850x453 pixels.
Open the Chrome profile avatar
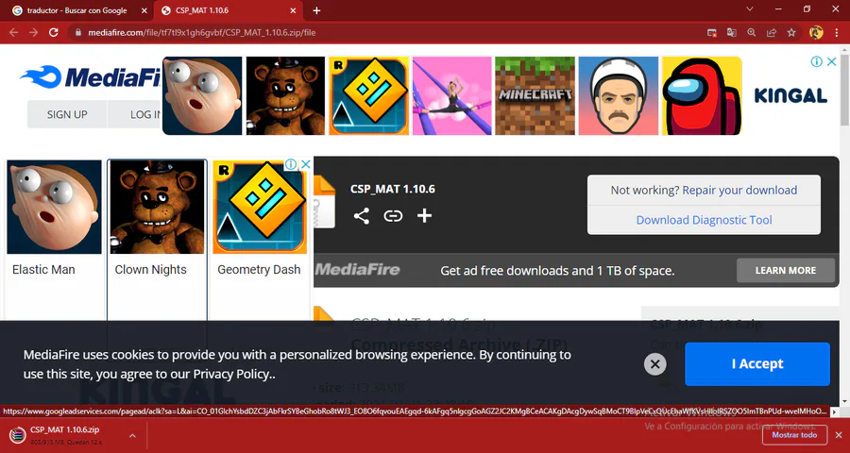pos(816,32)
